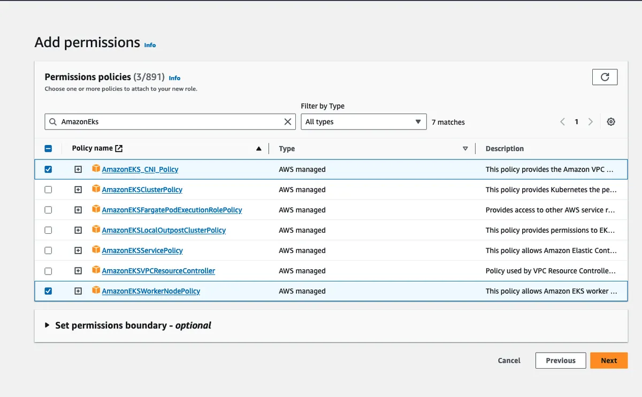Click the policy cube icon for AmazonEKSWorkerNodePolicy
The width and height of the screenshot is (642, 397).
[x=96, y=291]
